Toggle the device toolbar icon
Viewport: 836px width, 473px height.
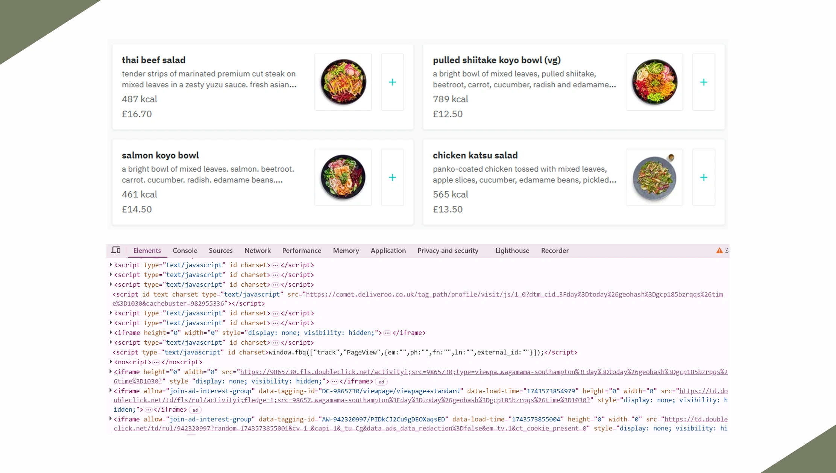click(x=116, y=250)
